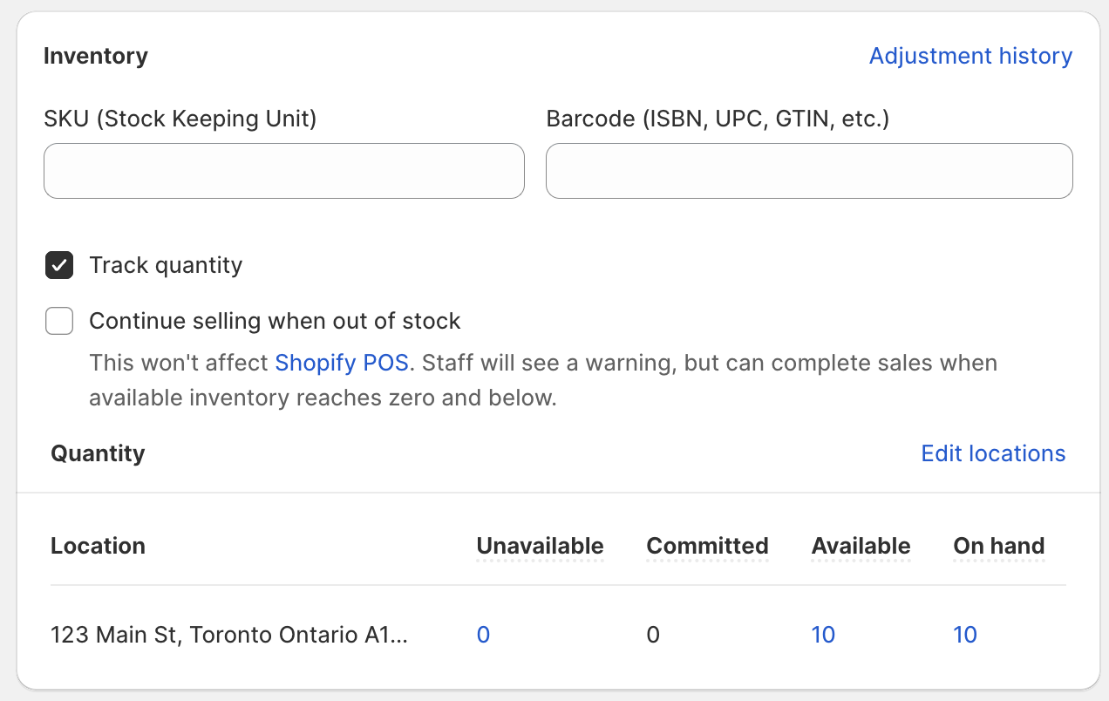Uncheck the Track quantity checkbox
Screen dimensions: 1109x701
(59, 265)
